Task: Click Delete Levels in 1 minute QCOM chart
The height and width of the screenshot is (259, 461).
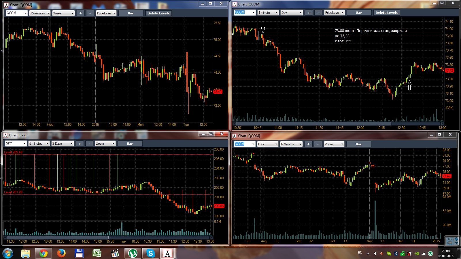Action: (387, 13)
